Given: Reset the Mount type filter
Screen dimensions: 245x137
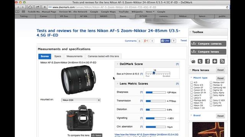Looking at the screenshot, I should 220,78.
